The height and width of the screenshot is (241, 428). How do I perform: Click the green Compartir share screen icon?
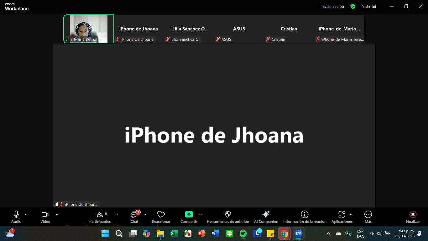(x=189, y=215)
